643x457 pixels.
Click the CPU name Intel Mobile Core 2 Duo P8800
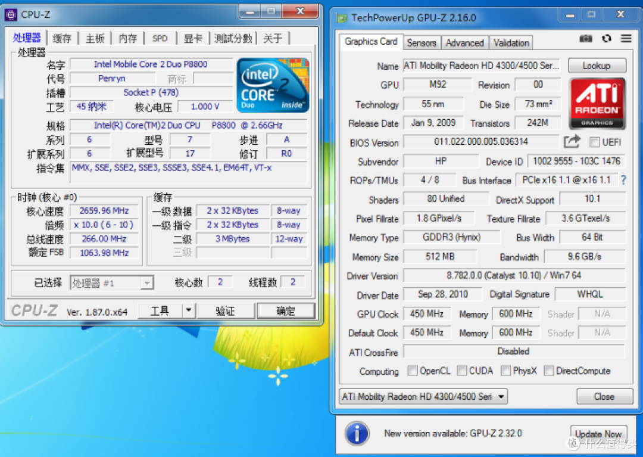(x=151, y=64)
